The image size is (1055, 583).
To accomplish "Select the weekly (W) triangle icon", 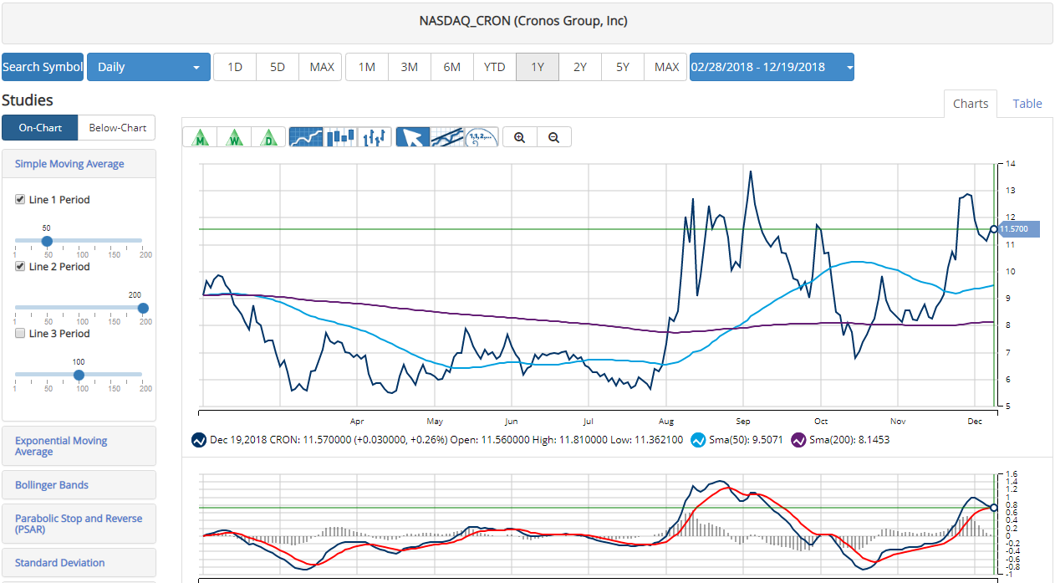I will point(235,137).
